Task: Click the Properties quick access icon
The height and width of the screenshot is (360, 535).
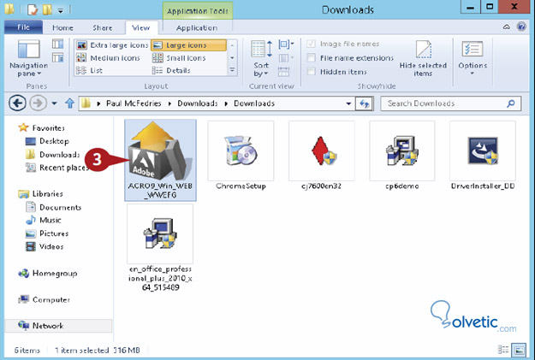Action: coord(33,10)
